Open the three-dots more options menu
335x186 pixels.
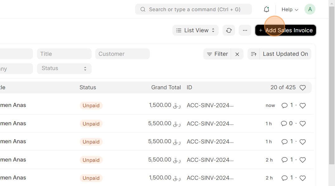point(245,30)
